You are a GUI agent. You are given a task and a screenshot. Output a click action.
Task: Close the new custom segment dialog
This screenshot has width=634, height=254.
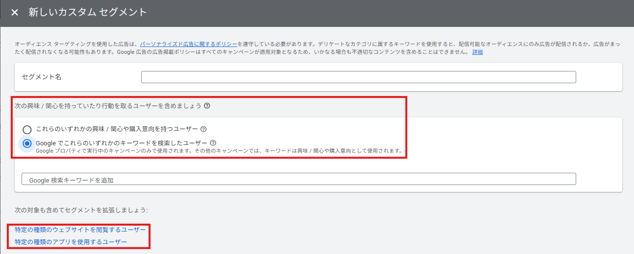(15, 13)
